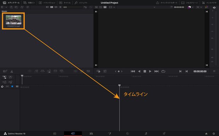Switch to the Fusion page tab
Screen dimensions: 219x136
(109, 134)
